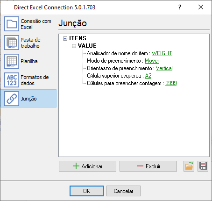Click the Junção chain link icon
The height and width of the screenshot is (201, 212).
(12, 99)
